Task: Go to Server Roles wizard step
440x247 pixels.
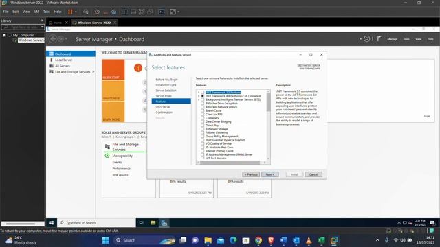Action: click(164, 96)
